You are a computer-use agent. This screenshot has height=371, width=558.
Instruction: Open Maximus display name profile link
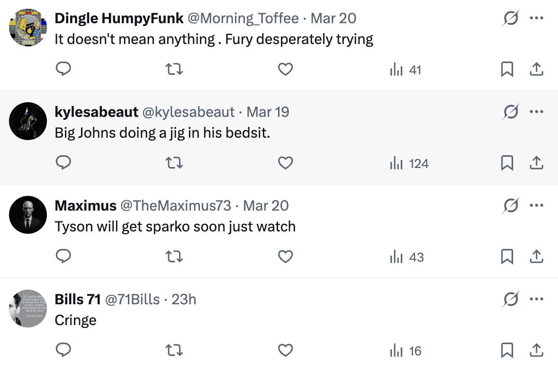pyautogui.click(x=86, y=206)
